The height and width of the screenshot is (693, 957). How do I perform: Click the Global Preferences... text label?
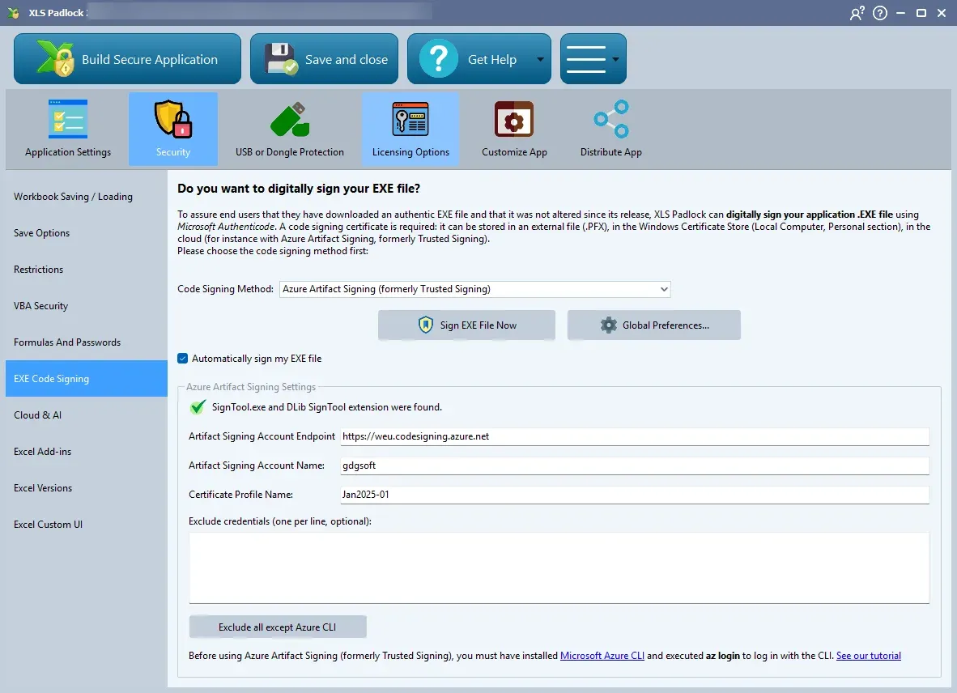point(666,325)
